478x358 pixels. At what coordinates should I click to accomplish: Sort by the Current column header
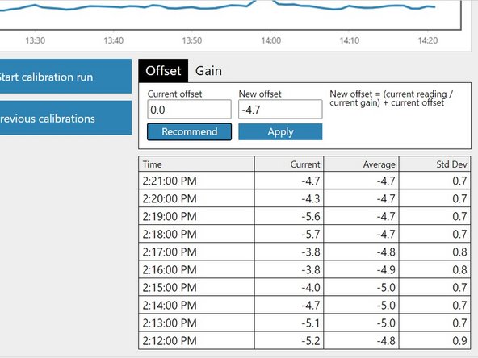click(289, 164)
